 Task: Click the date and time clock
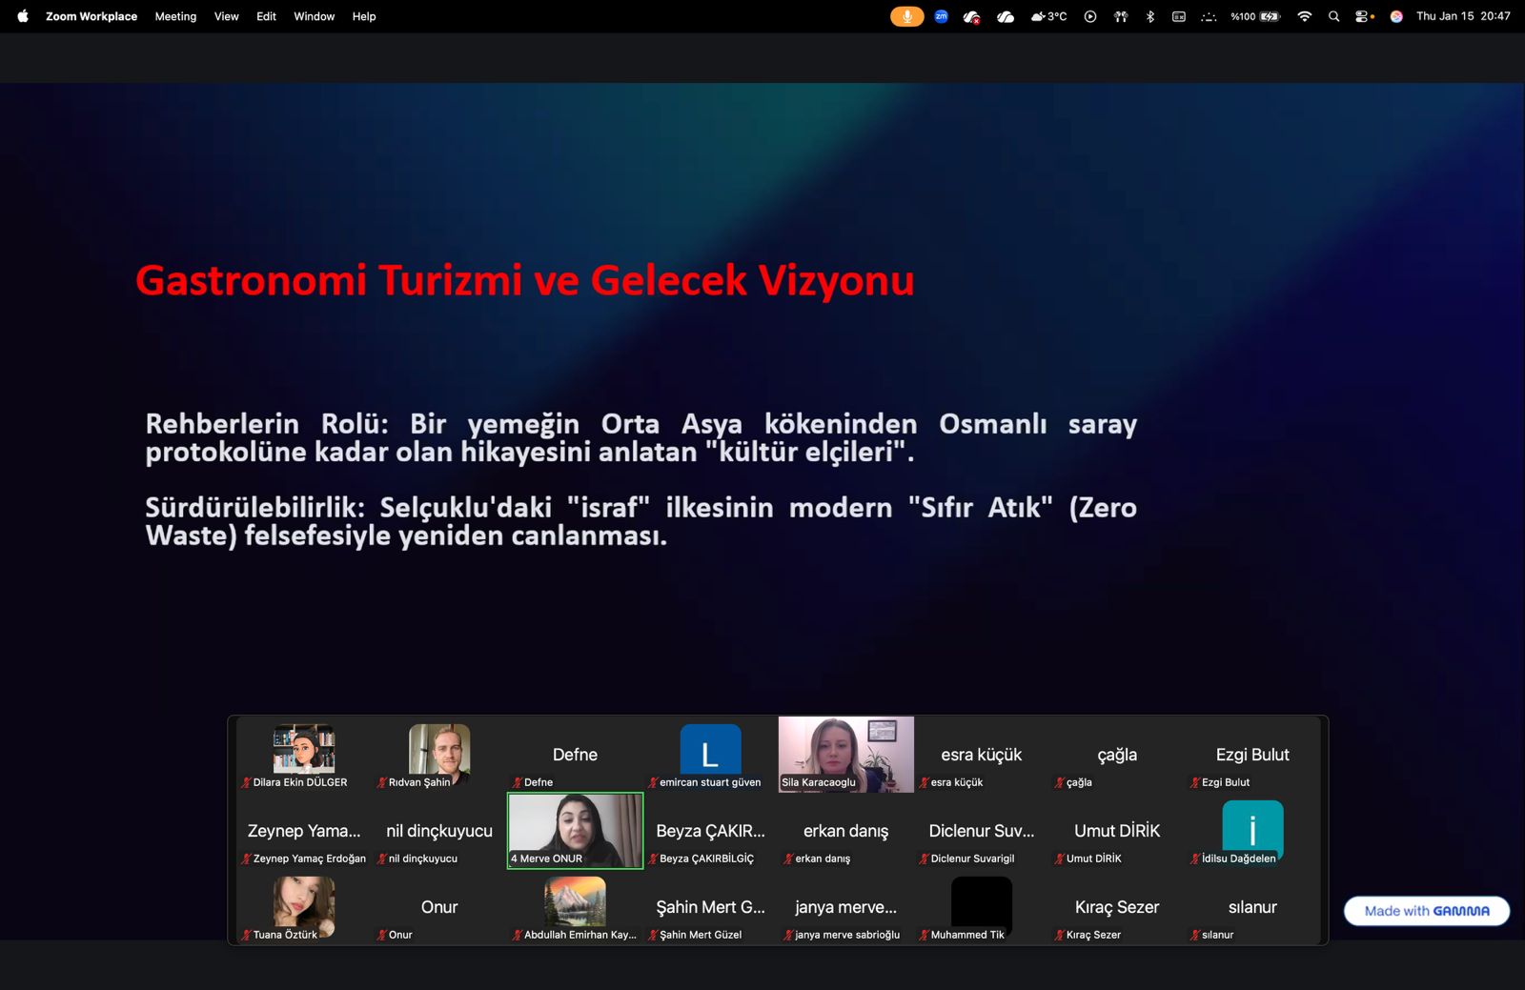click(x=1463, y=16)
